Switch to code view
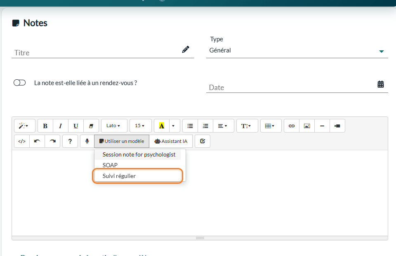 click(x=22, y=141)
